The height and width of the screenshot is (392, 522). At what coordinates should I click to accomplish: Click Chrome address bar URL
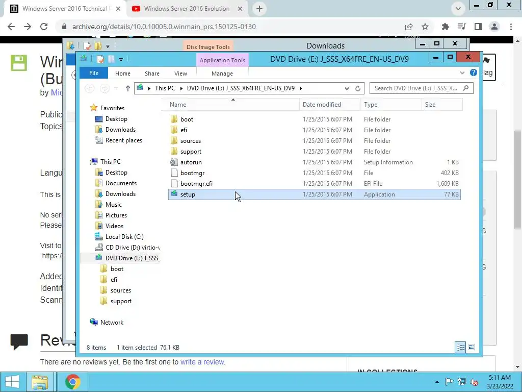click(164, 27)
